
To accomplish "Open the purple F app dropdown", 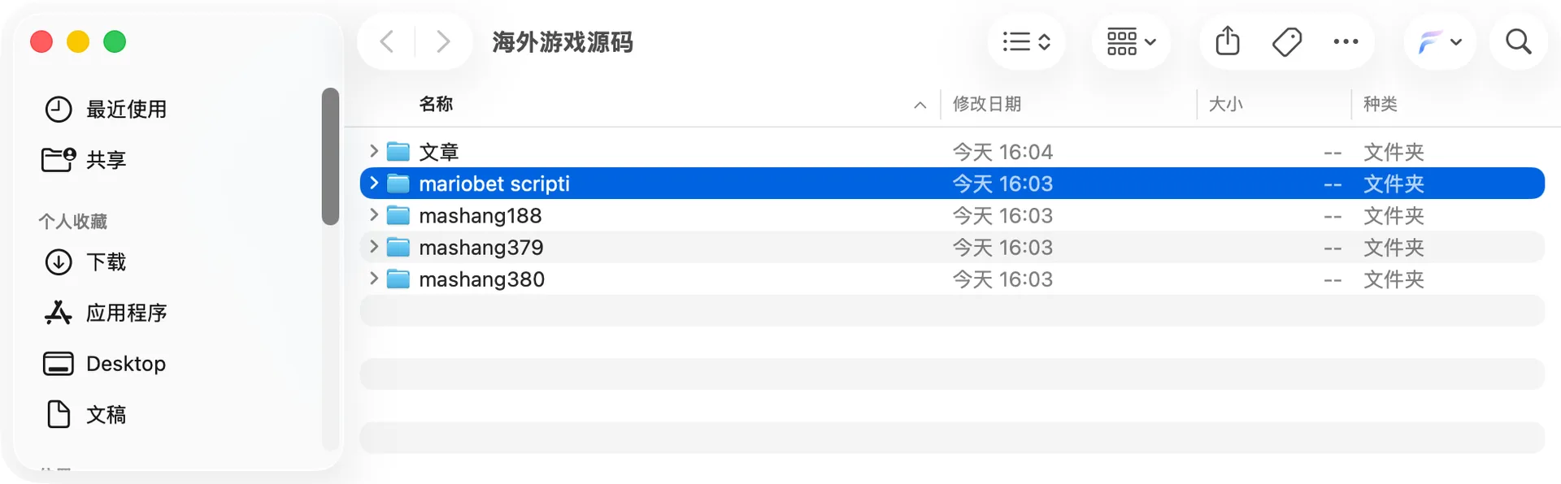I will 1440,41.
